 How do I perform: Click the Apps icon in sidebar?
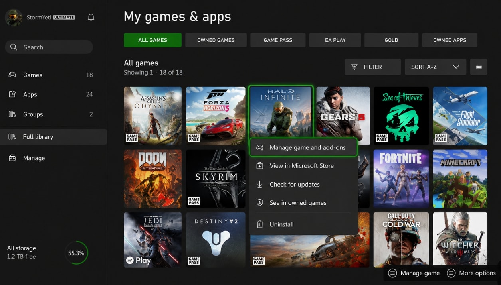tap(12, 94)
